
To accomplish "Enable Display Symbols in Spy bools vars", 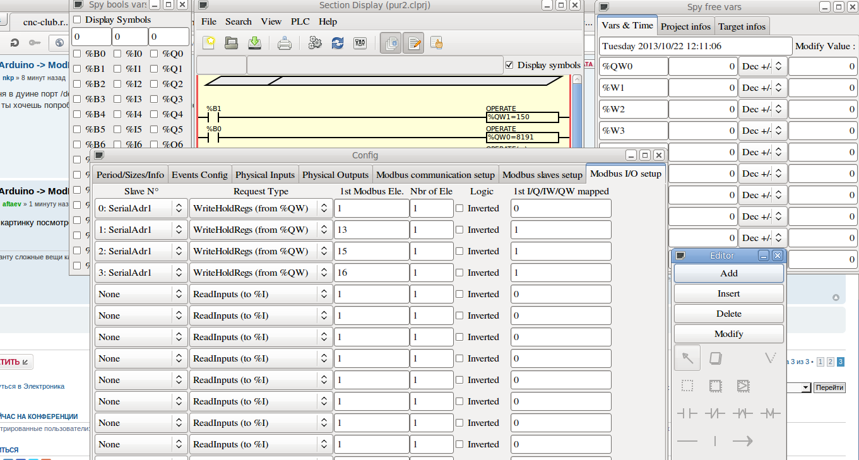I will (x=77, y=20).
